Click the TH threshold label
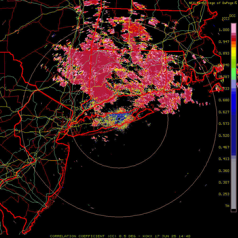Screen dimensions: 238x238 (227, 206)
